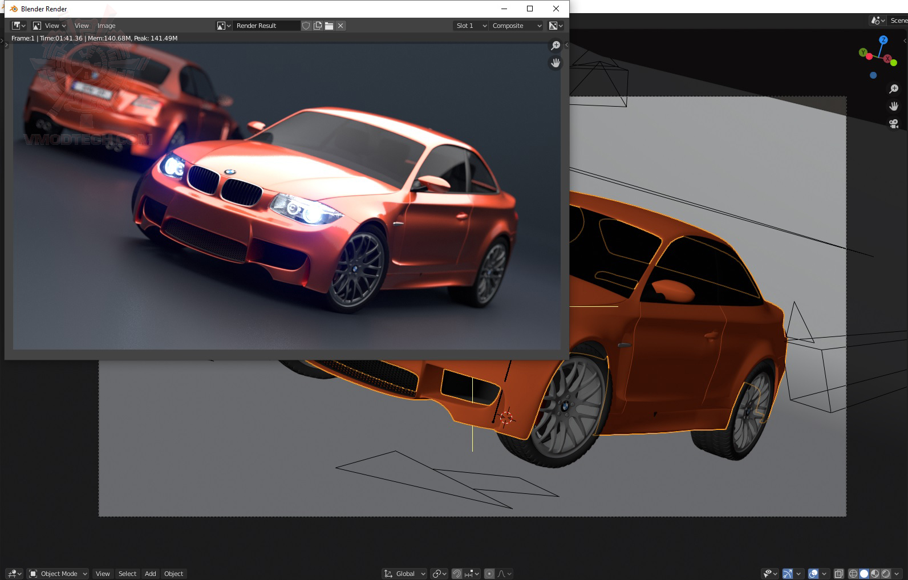Click the pan hand icon in the 3D viewport
The width and height of the screenshot is (908, 580).
[x=894, y=106]
